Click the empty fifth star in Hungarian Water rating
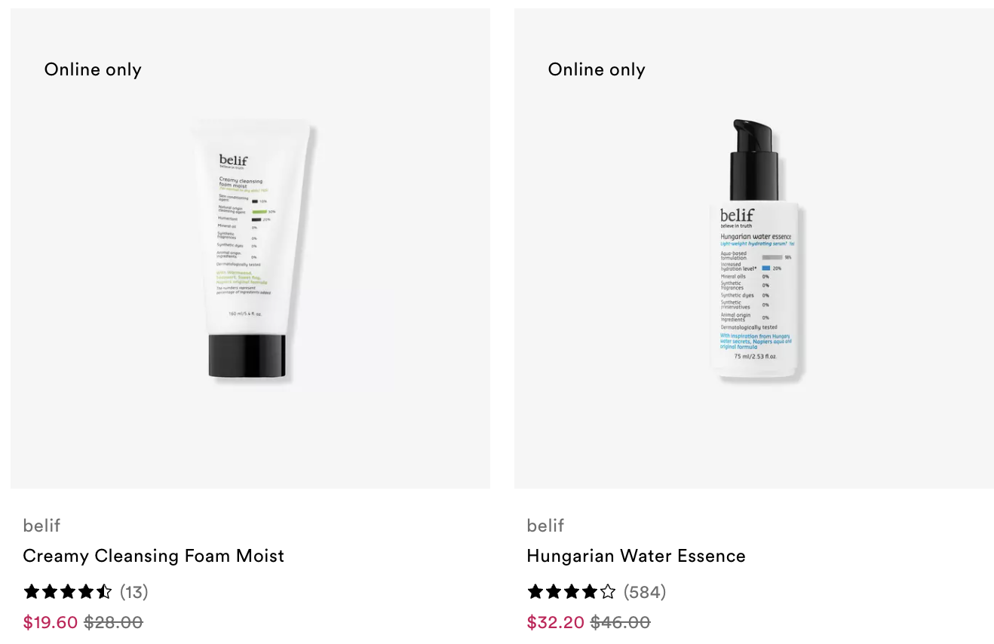994x644 pixels. tap(608, 592)
